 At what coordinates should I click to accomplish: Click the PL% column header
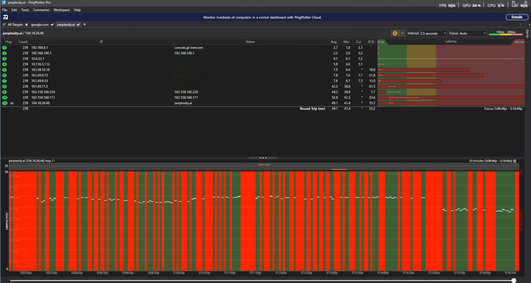click(371, 42)
